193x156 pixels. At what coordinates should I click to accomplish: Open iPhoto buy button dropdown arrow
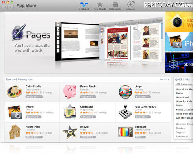click(40, 117)
